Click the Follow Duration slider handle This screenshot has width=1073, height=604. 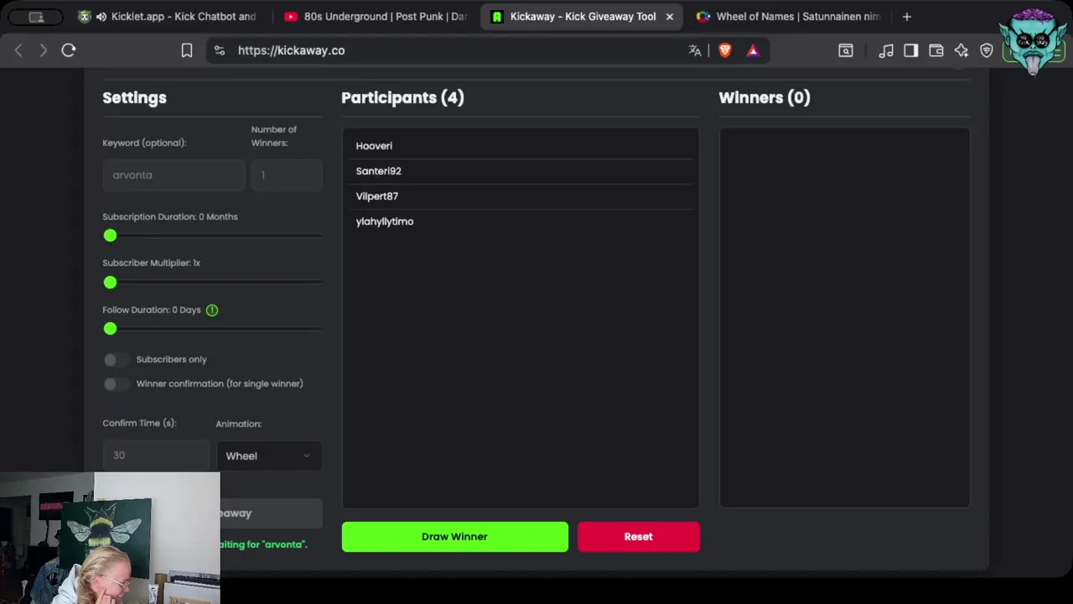pos(110,329)
